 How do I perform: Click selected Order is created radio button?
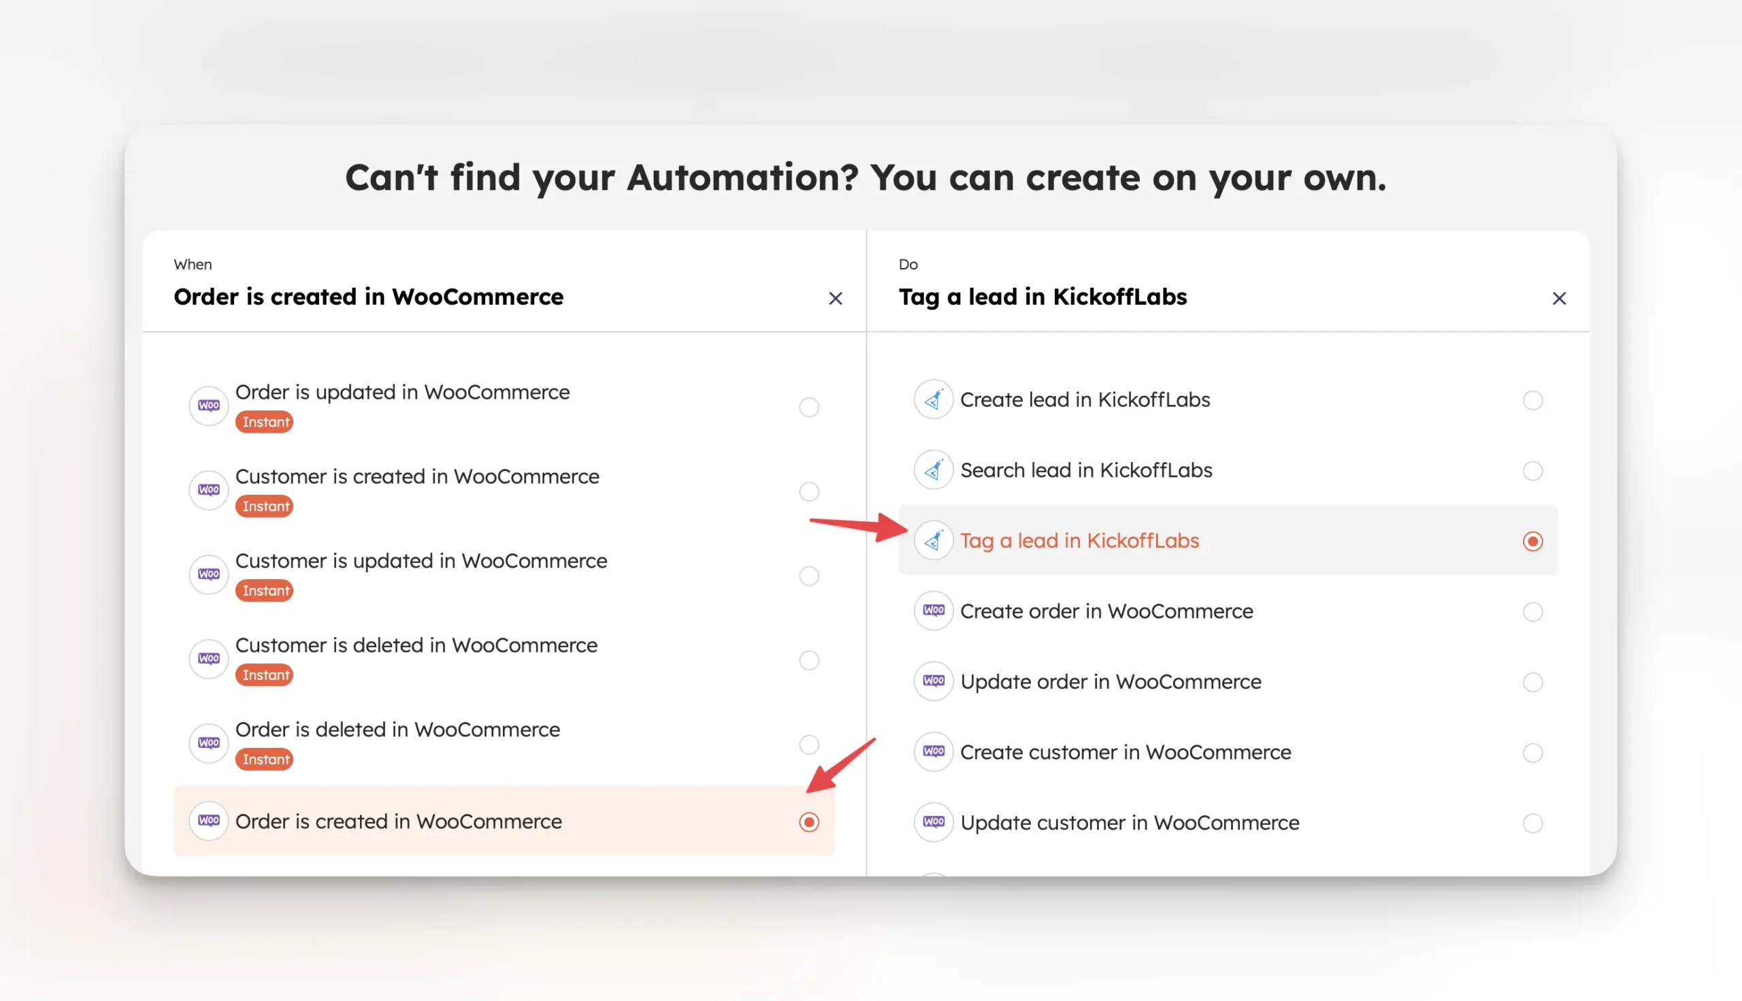(x=809, y=822)
